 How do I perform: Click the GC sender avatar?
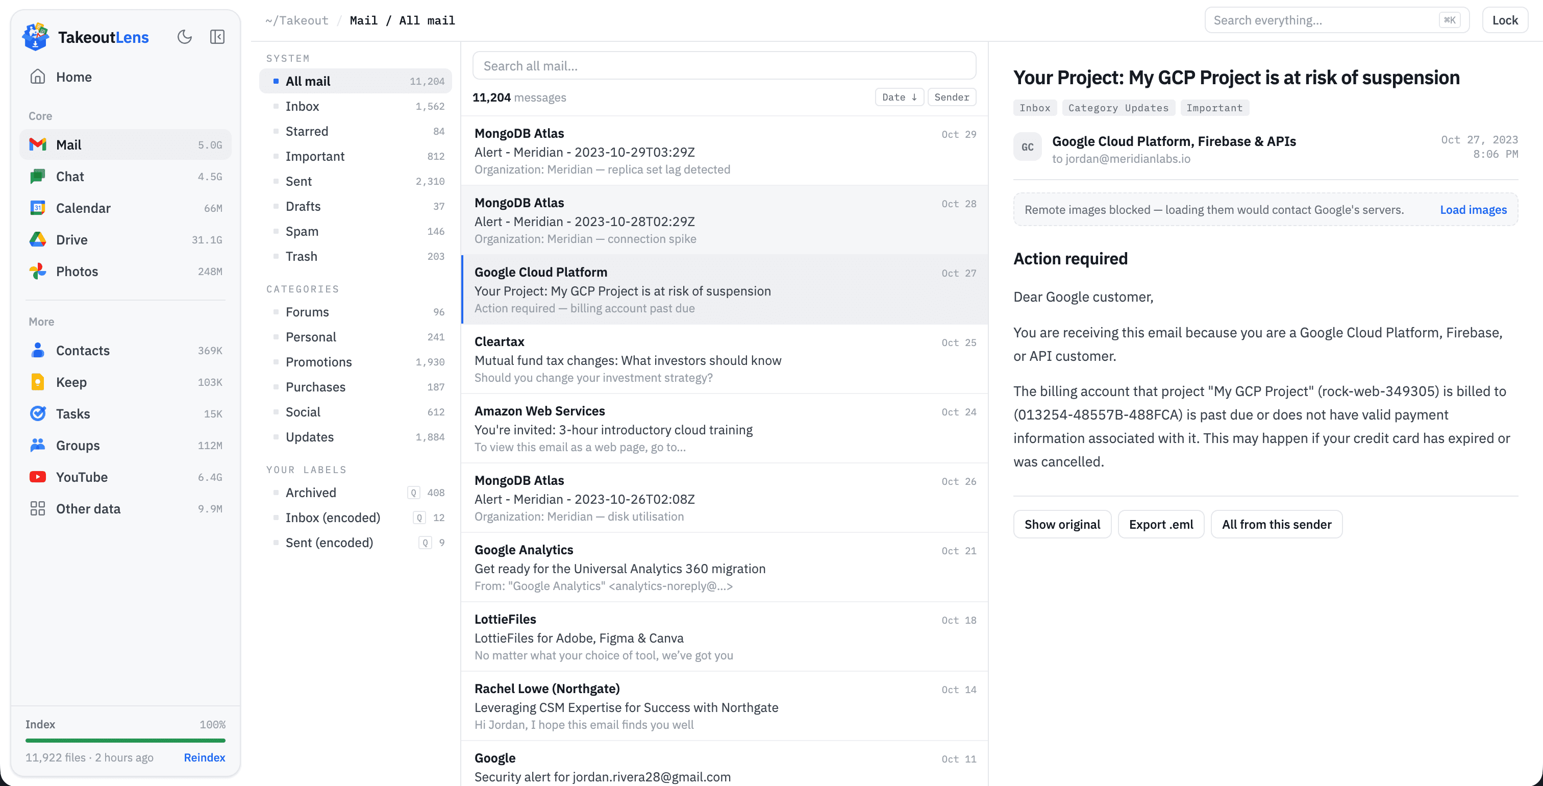point(1028,147)
